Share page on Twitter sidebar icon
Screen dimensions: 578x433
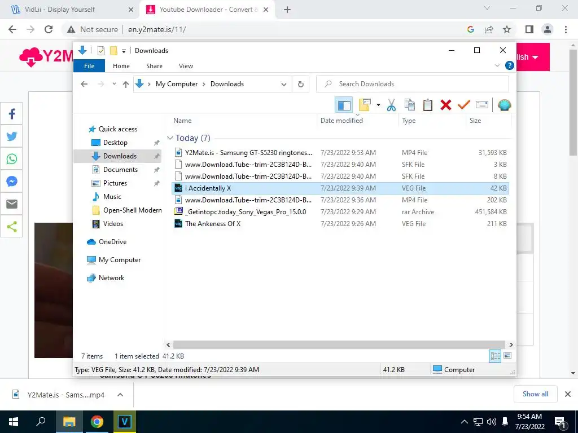coord(11,136)
